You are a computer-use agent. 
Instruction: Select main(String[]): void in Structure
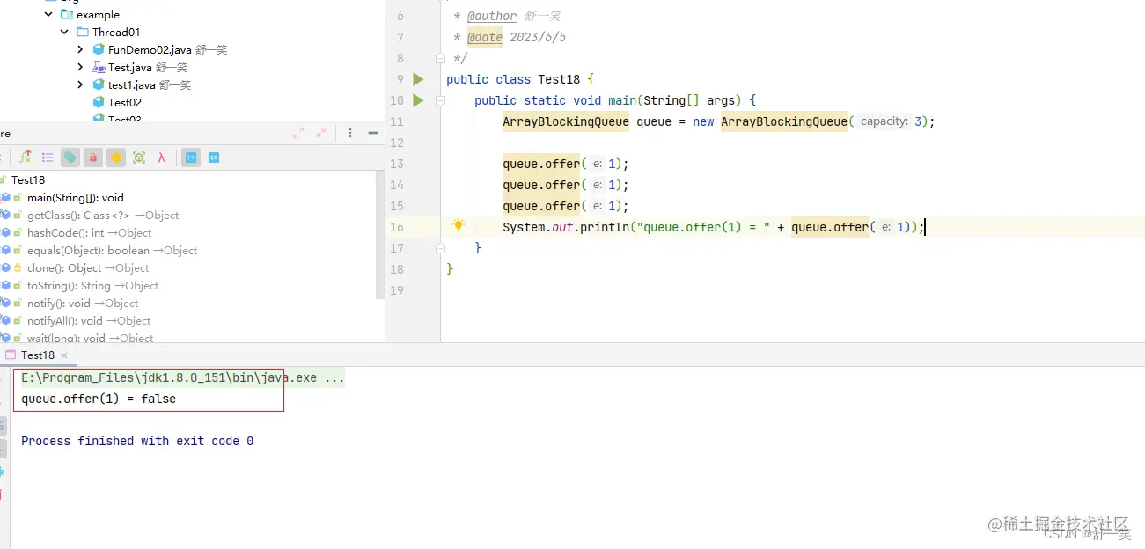pos(76,198)
